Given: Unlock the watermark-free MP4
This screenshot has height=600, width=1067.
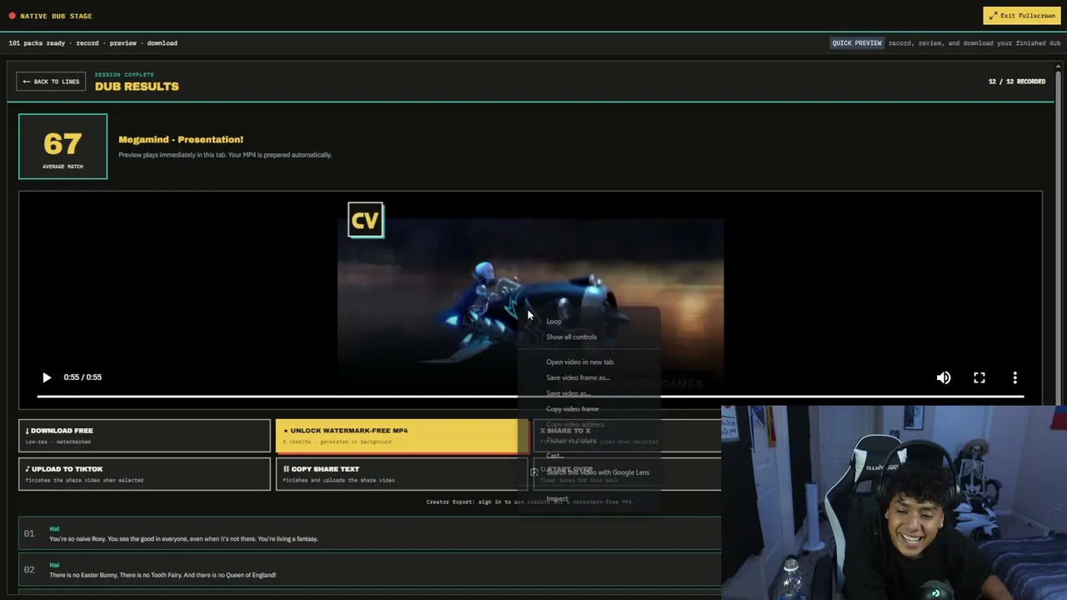Looking at the screenshot, I should pyautogui.click(x=402, y=436).
